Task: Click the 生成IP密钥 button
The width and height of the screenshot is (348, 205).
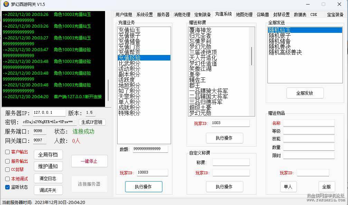Action: tap(92, 122)
